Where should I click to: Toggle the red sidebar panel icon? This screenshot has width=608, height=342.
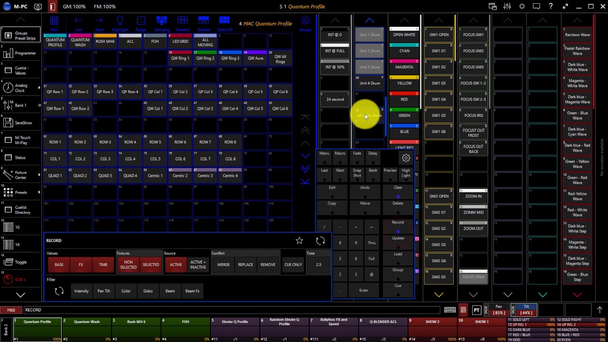coord(52,7)
